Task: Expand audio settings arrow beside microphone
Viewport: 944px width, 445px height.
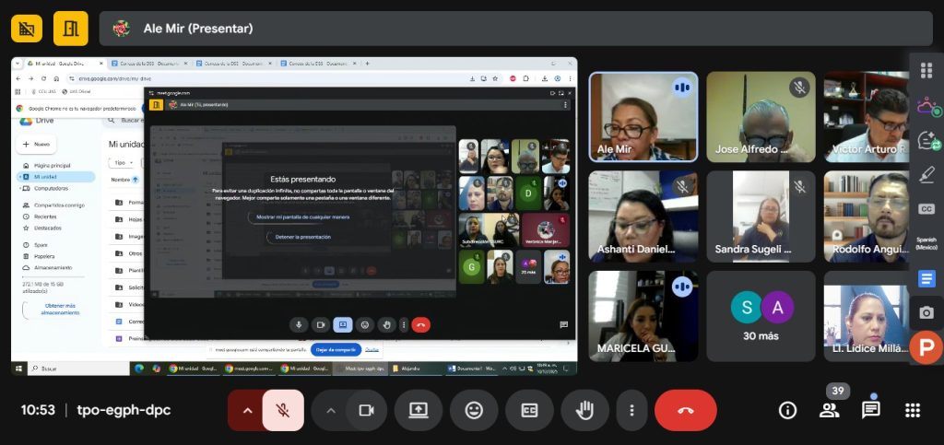Action: point(247,411)
